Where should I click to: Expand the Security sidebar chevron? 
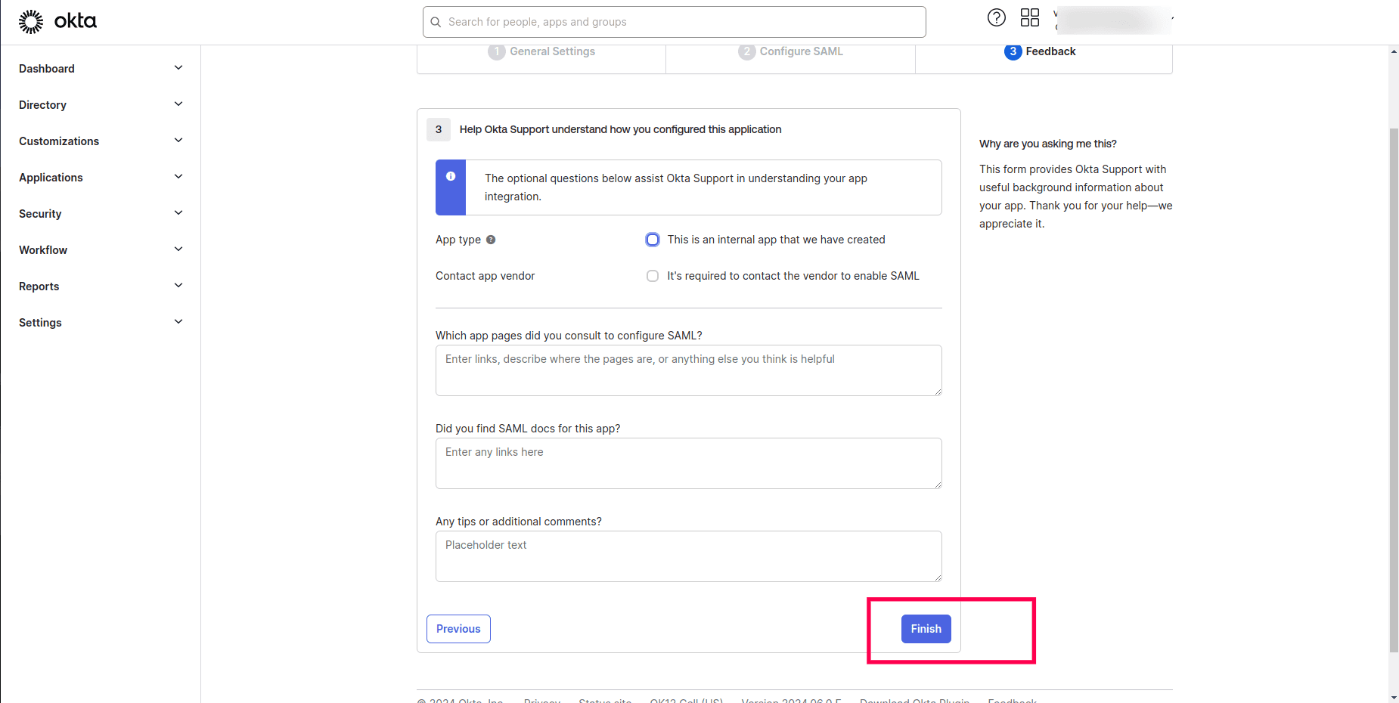(x=178, y=213)
